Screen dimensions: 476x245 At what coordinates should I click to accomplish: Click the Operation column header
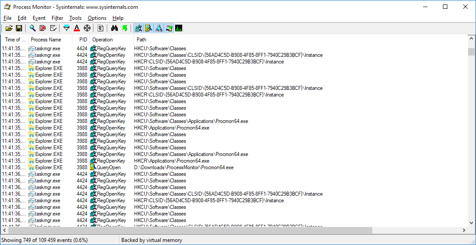tap(103, 40)
